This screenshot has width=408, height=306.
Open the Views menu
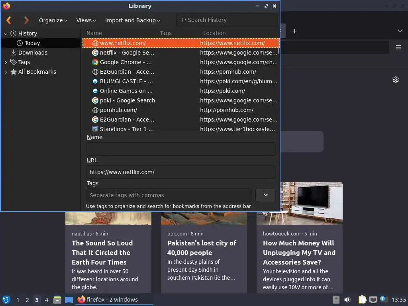86,20
